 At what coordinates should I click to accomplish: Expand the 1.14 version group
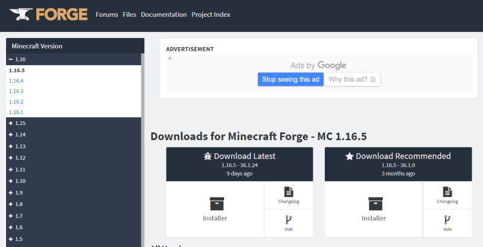pos(73,135)
